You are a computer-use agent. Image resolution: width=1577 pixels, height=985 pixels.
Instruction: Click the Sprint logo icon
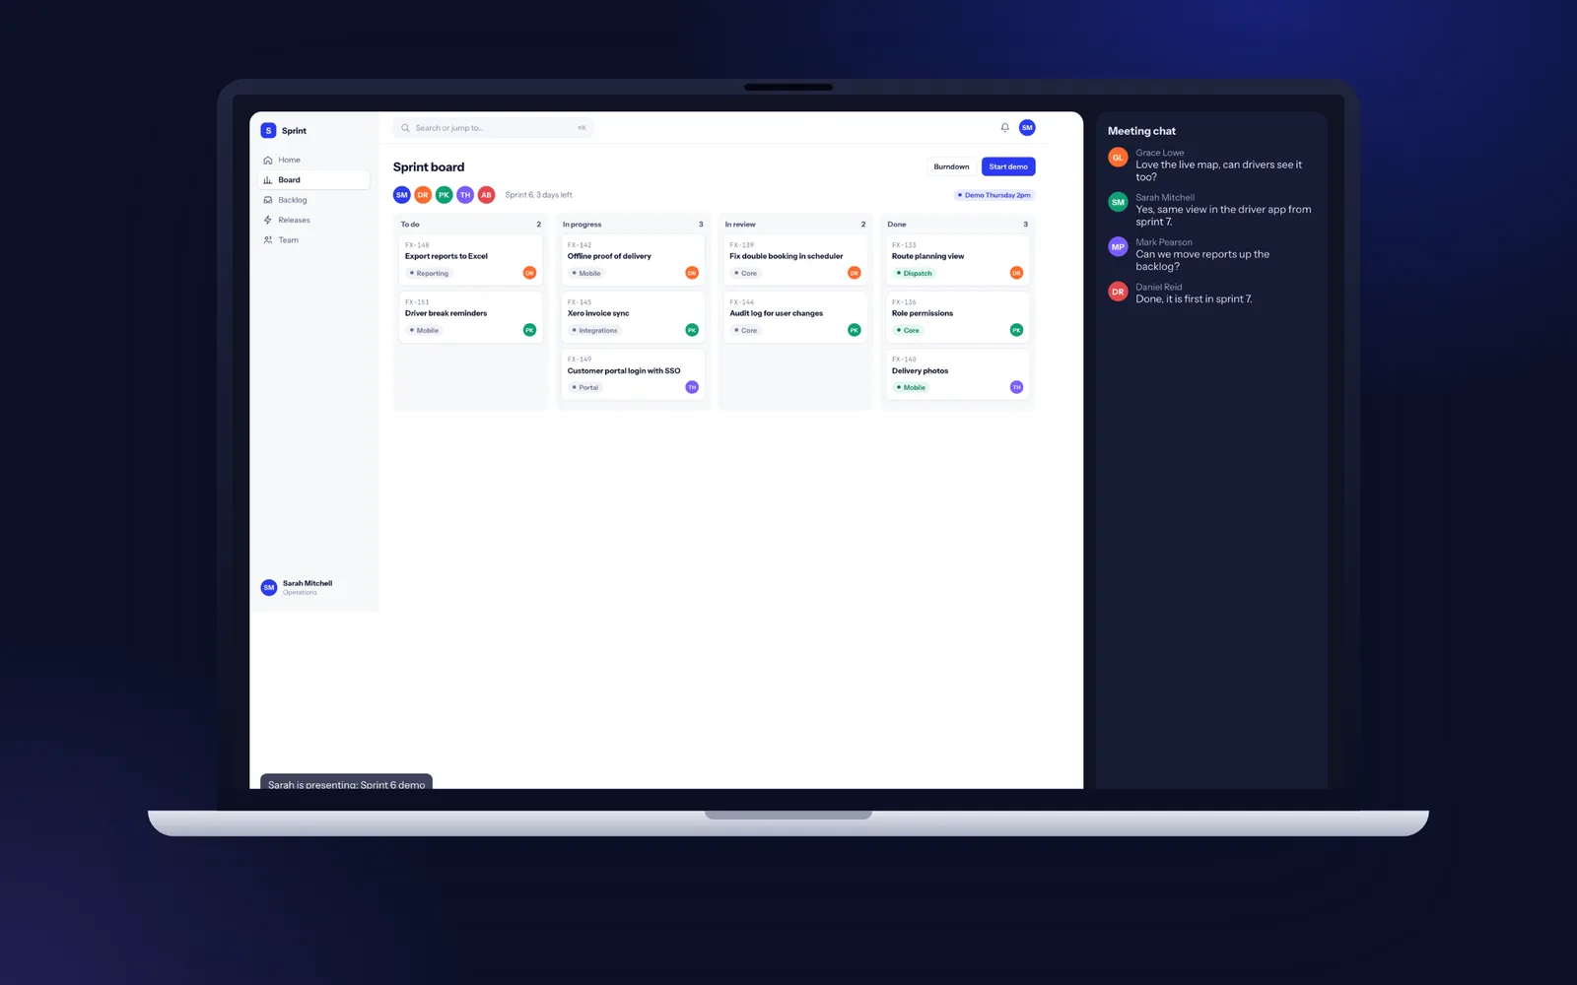coord(268,130)
